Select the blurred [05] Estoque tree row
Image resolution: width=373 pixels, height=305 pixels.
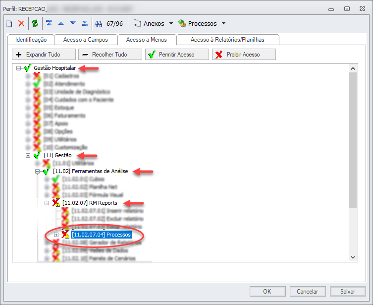pyautogui.click(x=59, y=108)
